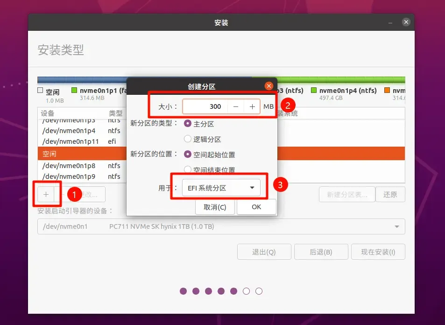445x325 pixels.
Task: Toggle the 空闲 legend checkbox
Action: (x=40, y=90)
